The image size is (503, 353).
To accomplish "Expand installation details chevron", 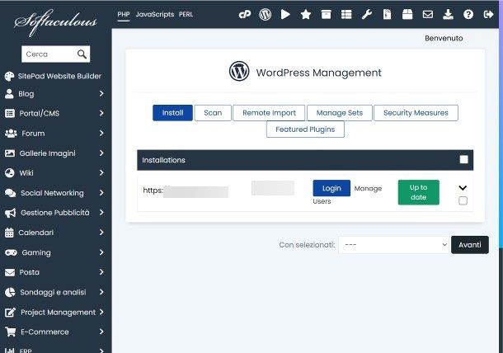I will click(x=463, y=188).
